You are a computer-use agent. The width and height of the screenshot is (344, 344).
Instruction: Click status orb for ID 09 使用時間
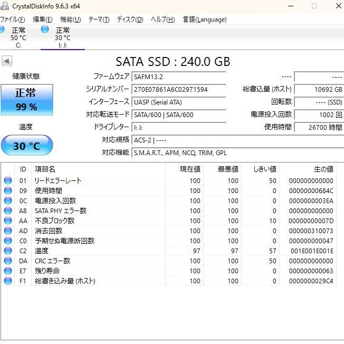[8, 190]
